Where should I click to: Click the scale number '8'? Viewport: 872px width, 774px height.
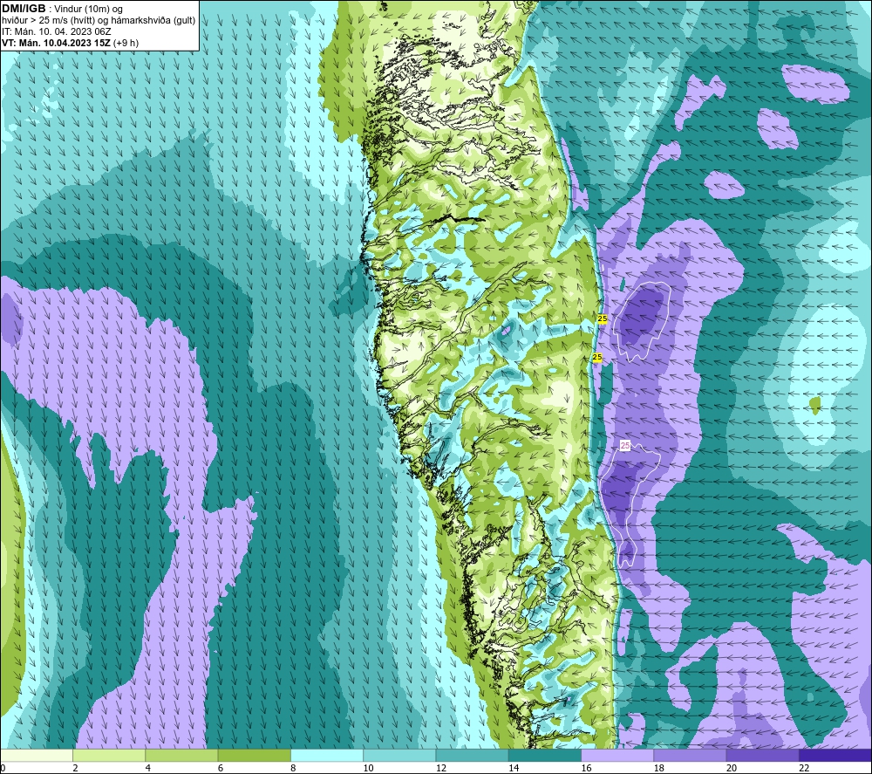point(293,768)
